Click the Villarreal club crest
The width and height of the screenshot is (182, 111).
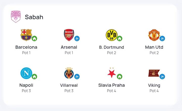tap(69, 73)
